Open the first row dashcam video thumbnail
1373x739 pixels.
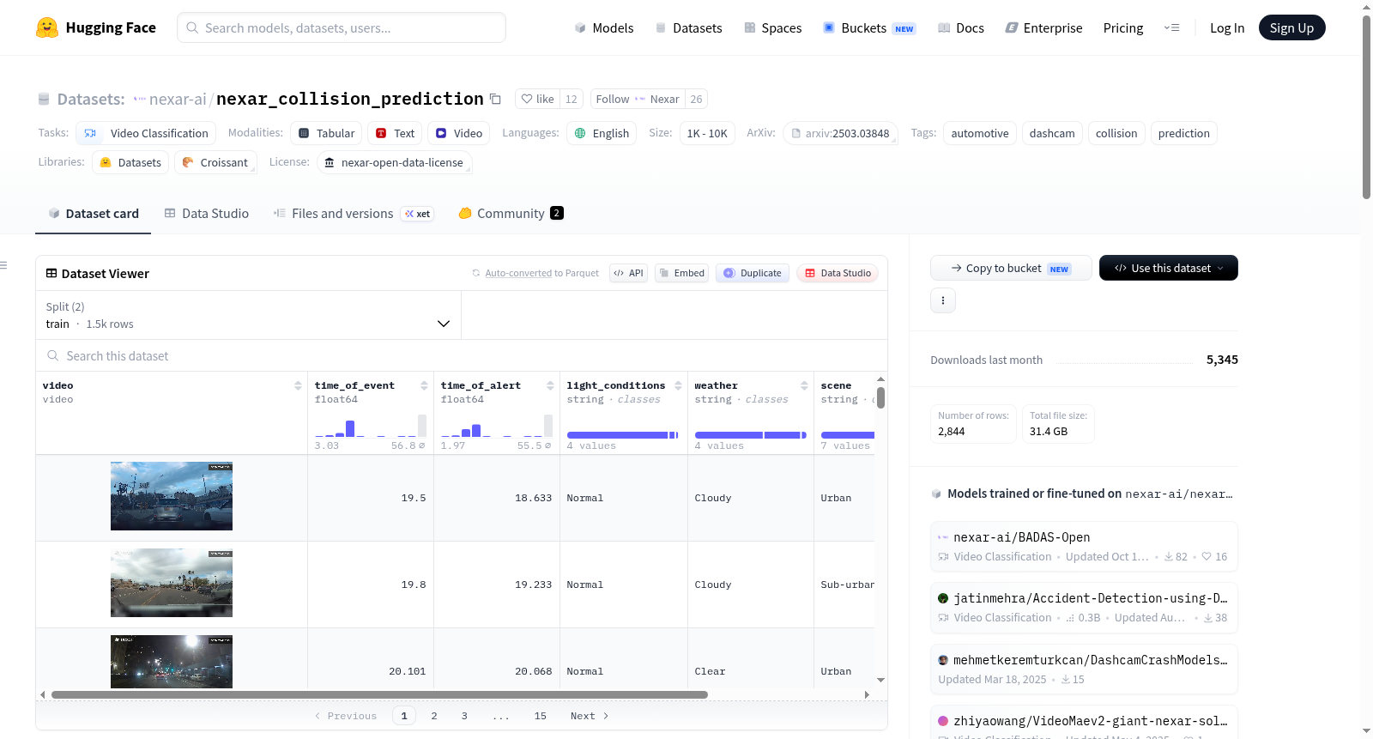tap(172, 496)
